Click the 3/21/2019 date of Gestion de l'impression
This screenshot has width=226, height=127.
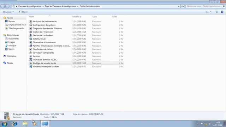tap(79, 32)
